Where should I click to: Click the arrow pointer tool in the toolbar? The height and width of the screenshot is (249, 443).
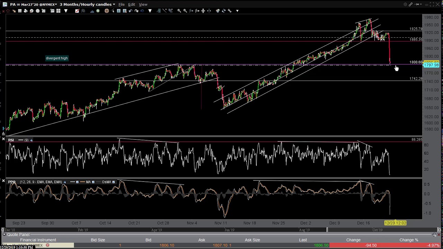tap(13, 11)
